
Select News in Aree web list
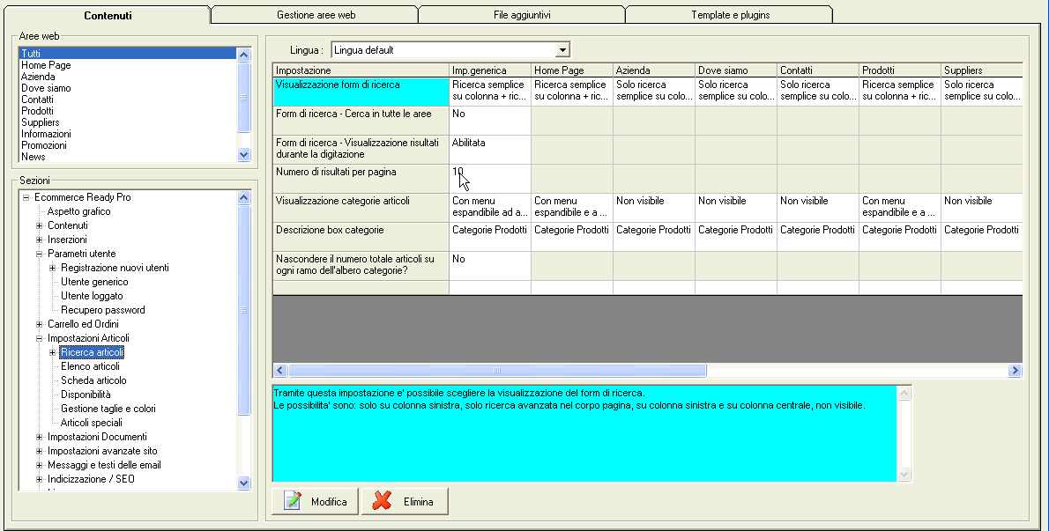[x=128, y=157]
